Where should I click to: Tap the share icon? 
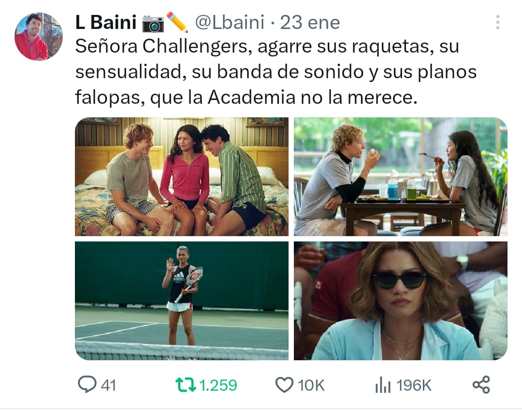[481, 385]
